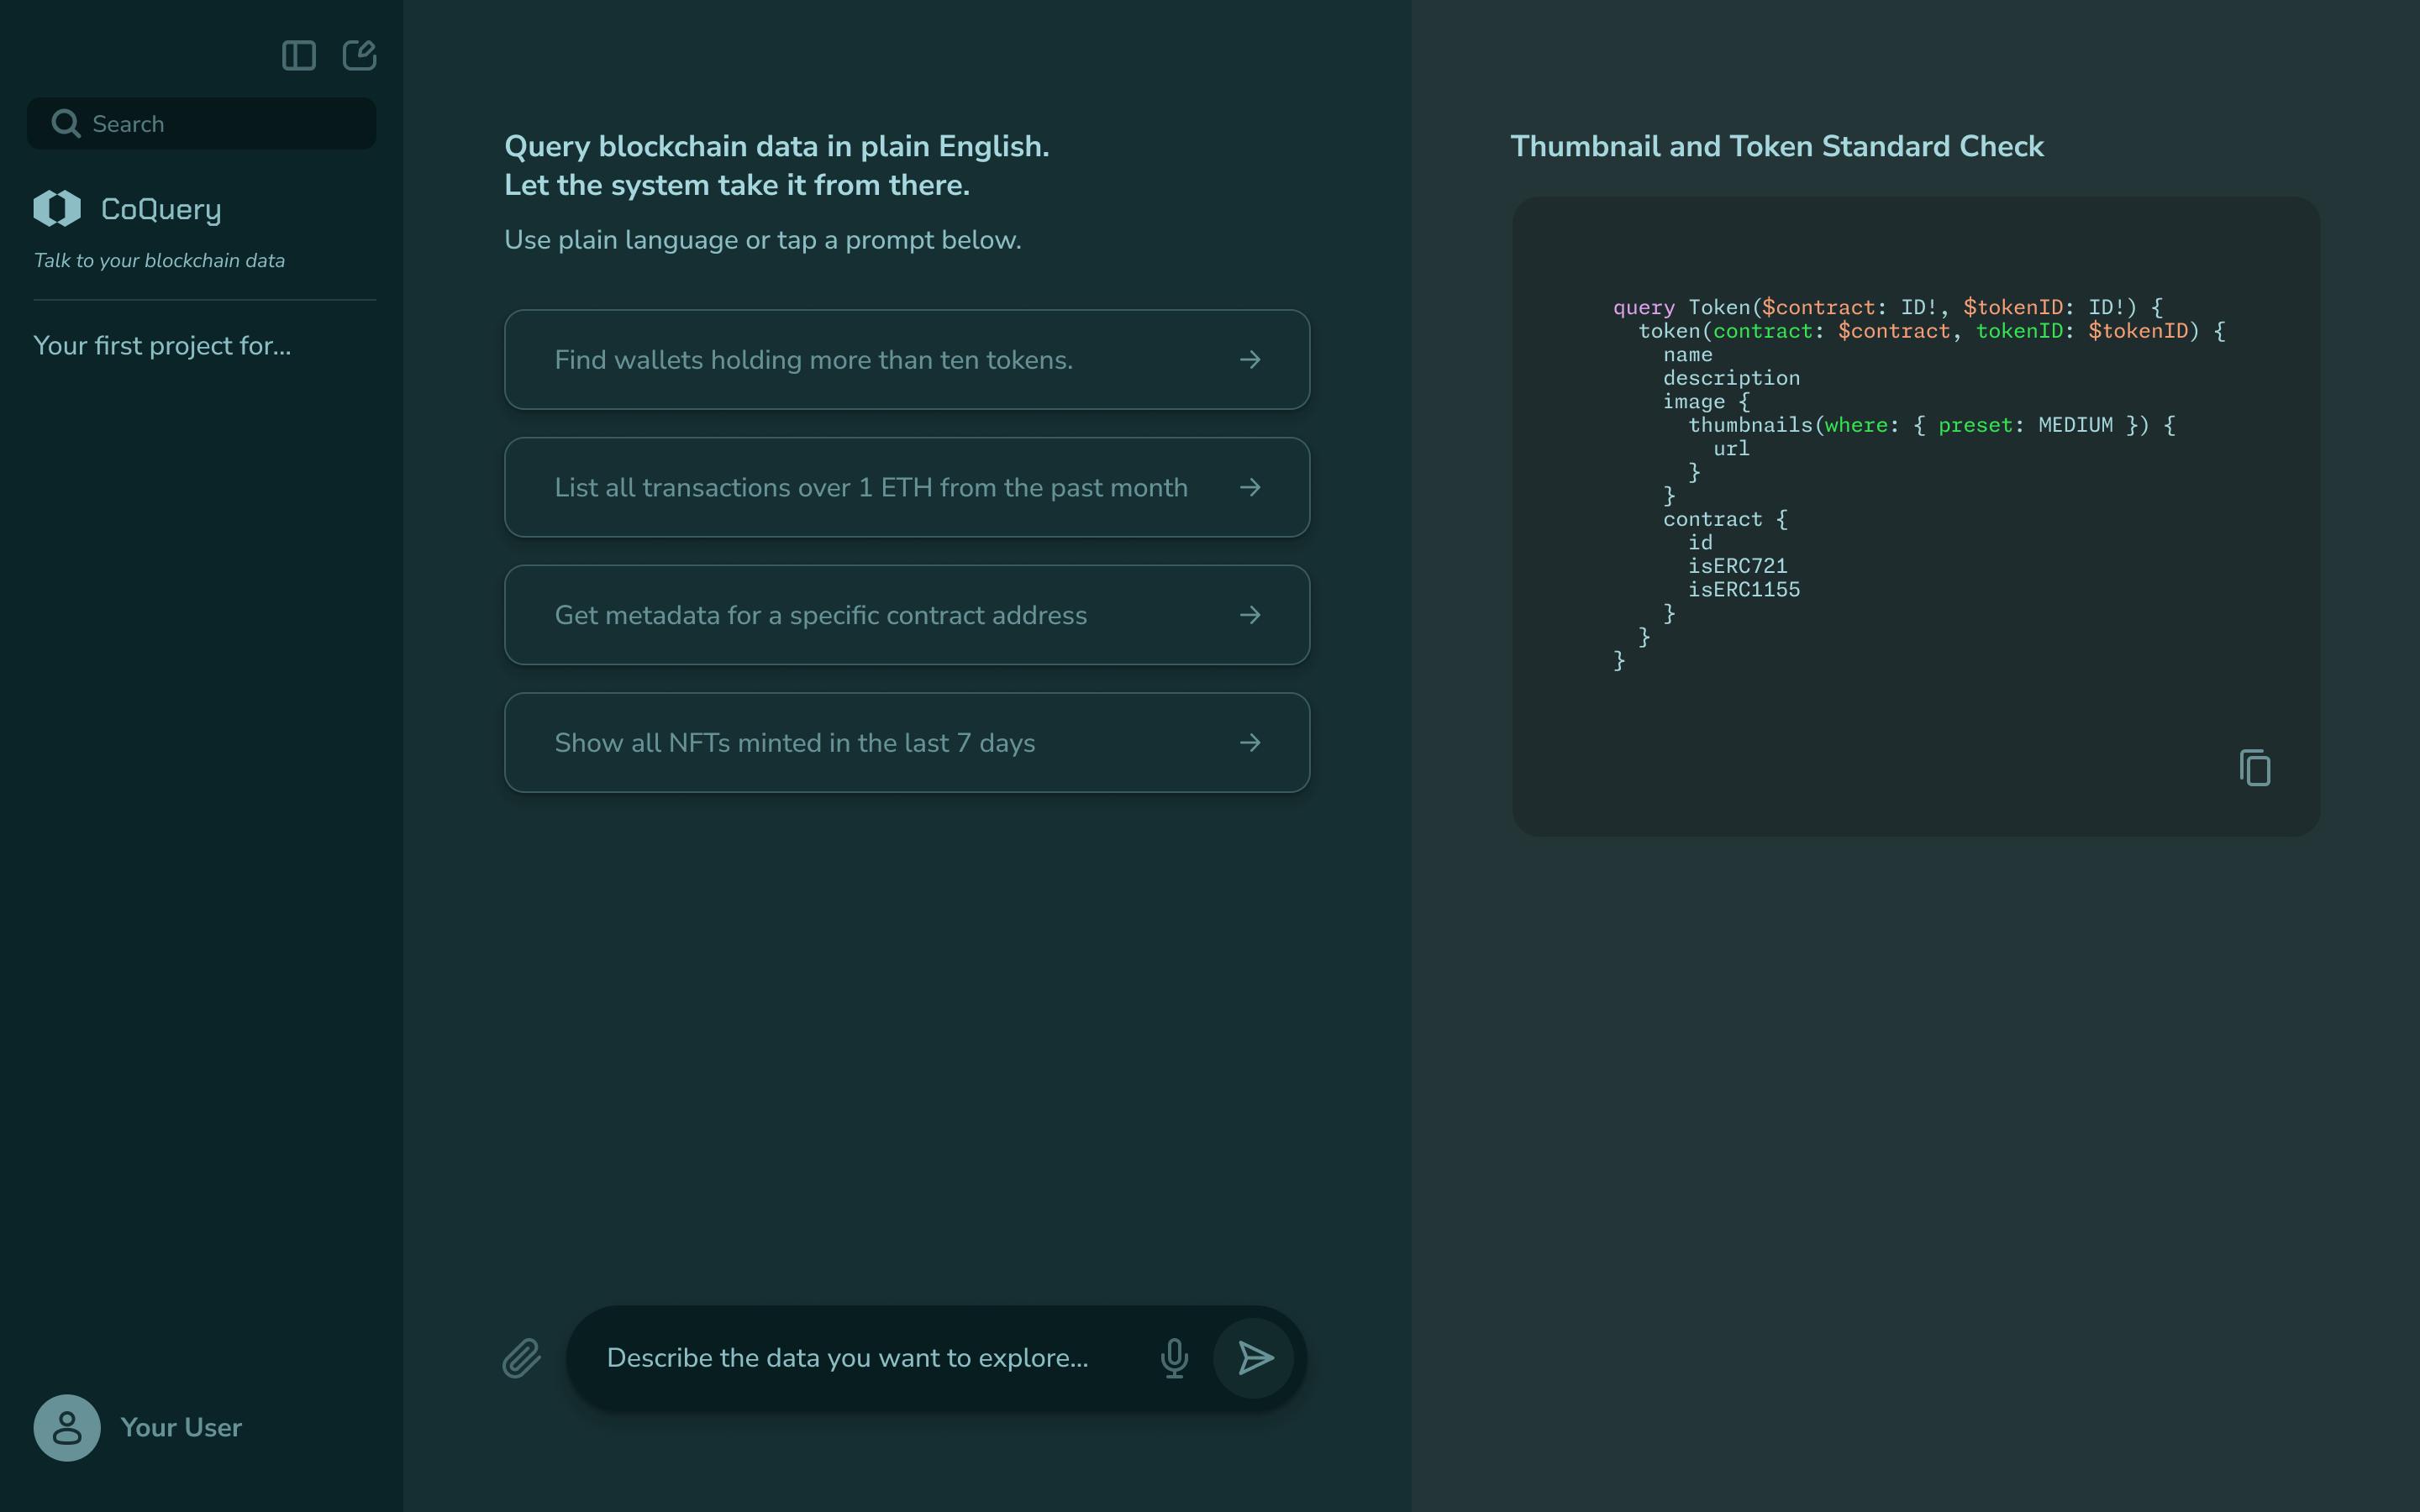2420x1512 pixels.
Task: Click arrow on the NFTs minted prompt
Action: [1250, 743]
